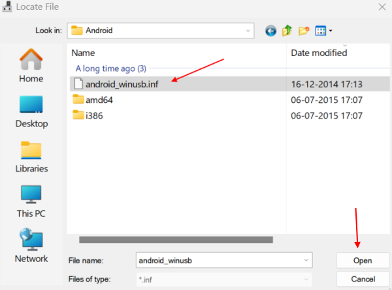Screen dimensions: 392x290
Task: Open Network in the sidebar
Action: point(31,246)
